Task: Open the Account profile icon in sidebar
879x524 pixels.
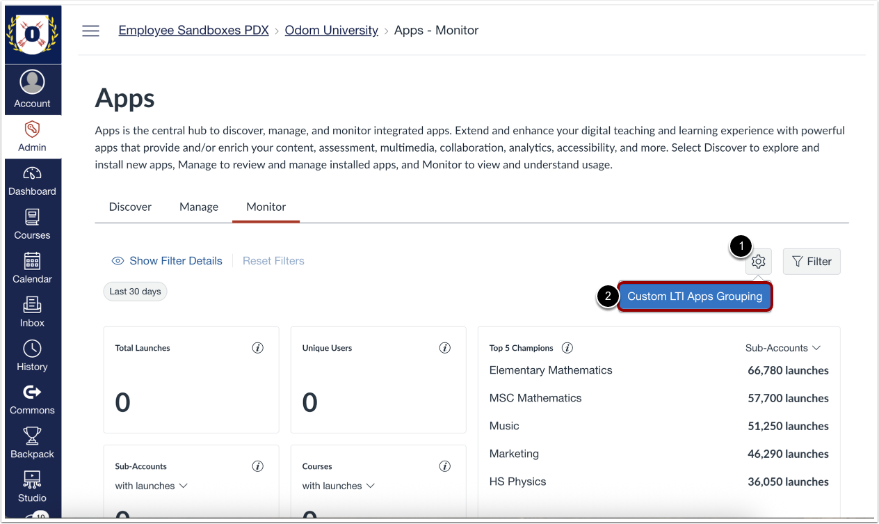Action: pos(33,87)
